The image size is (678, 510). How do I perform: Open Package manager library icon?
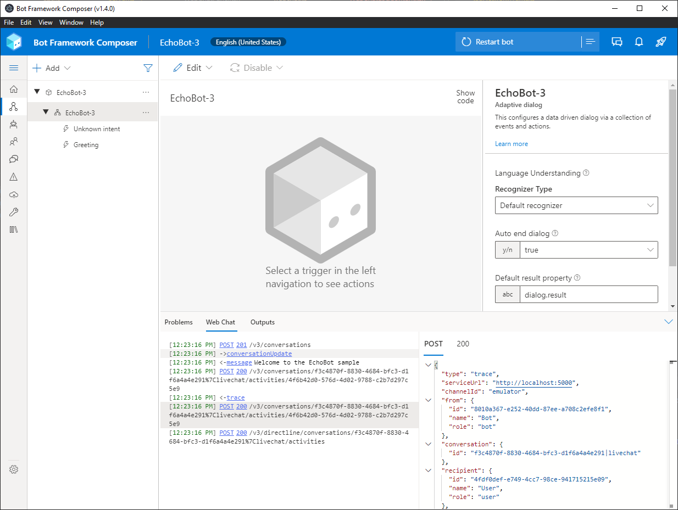click(x=14, y=229)
